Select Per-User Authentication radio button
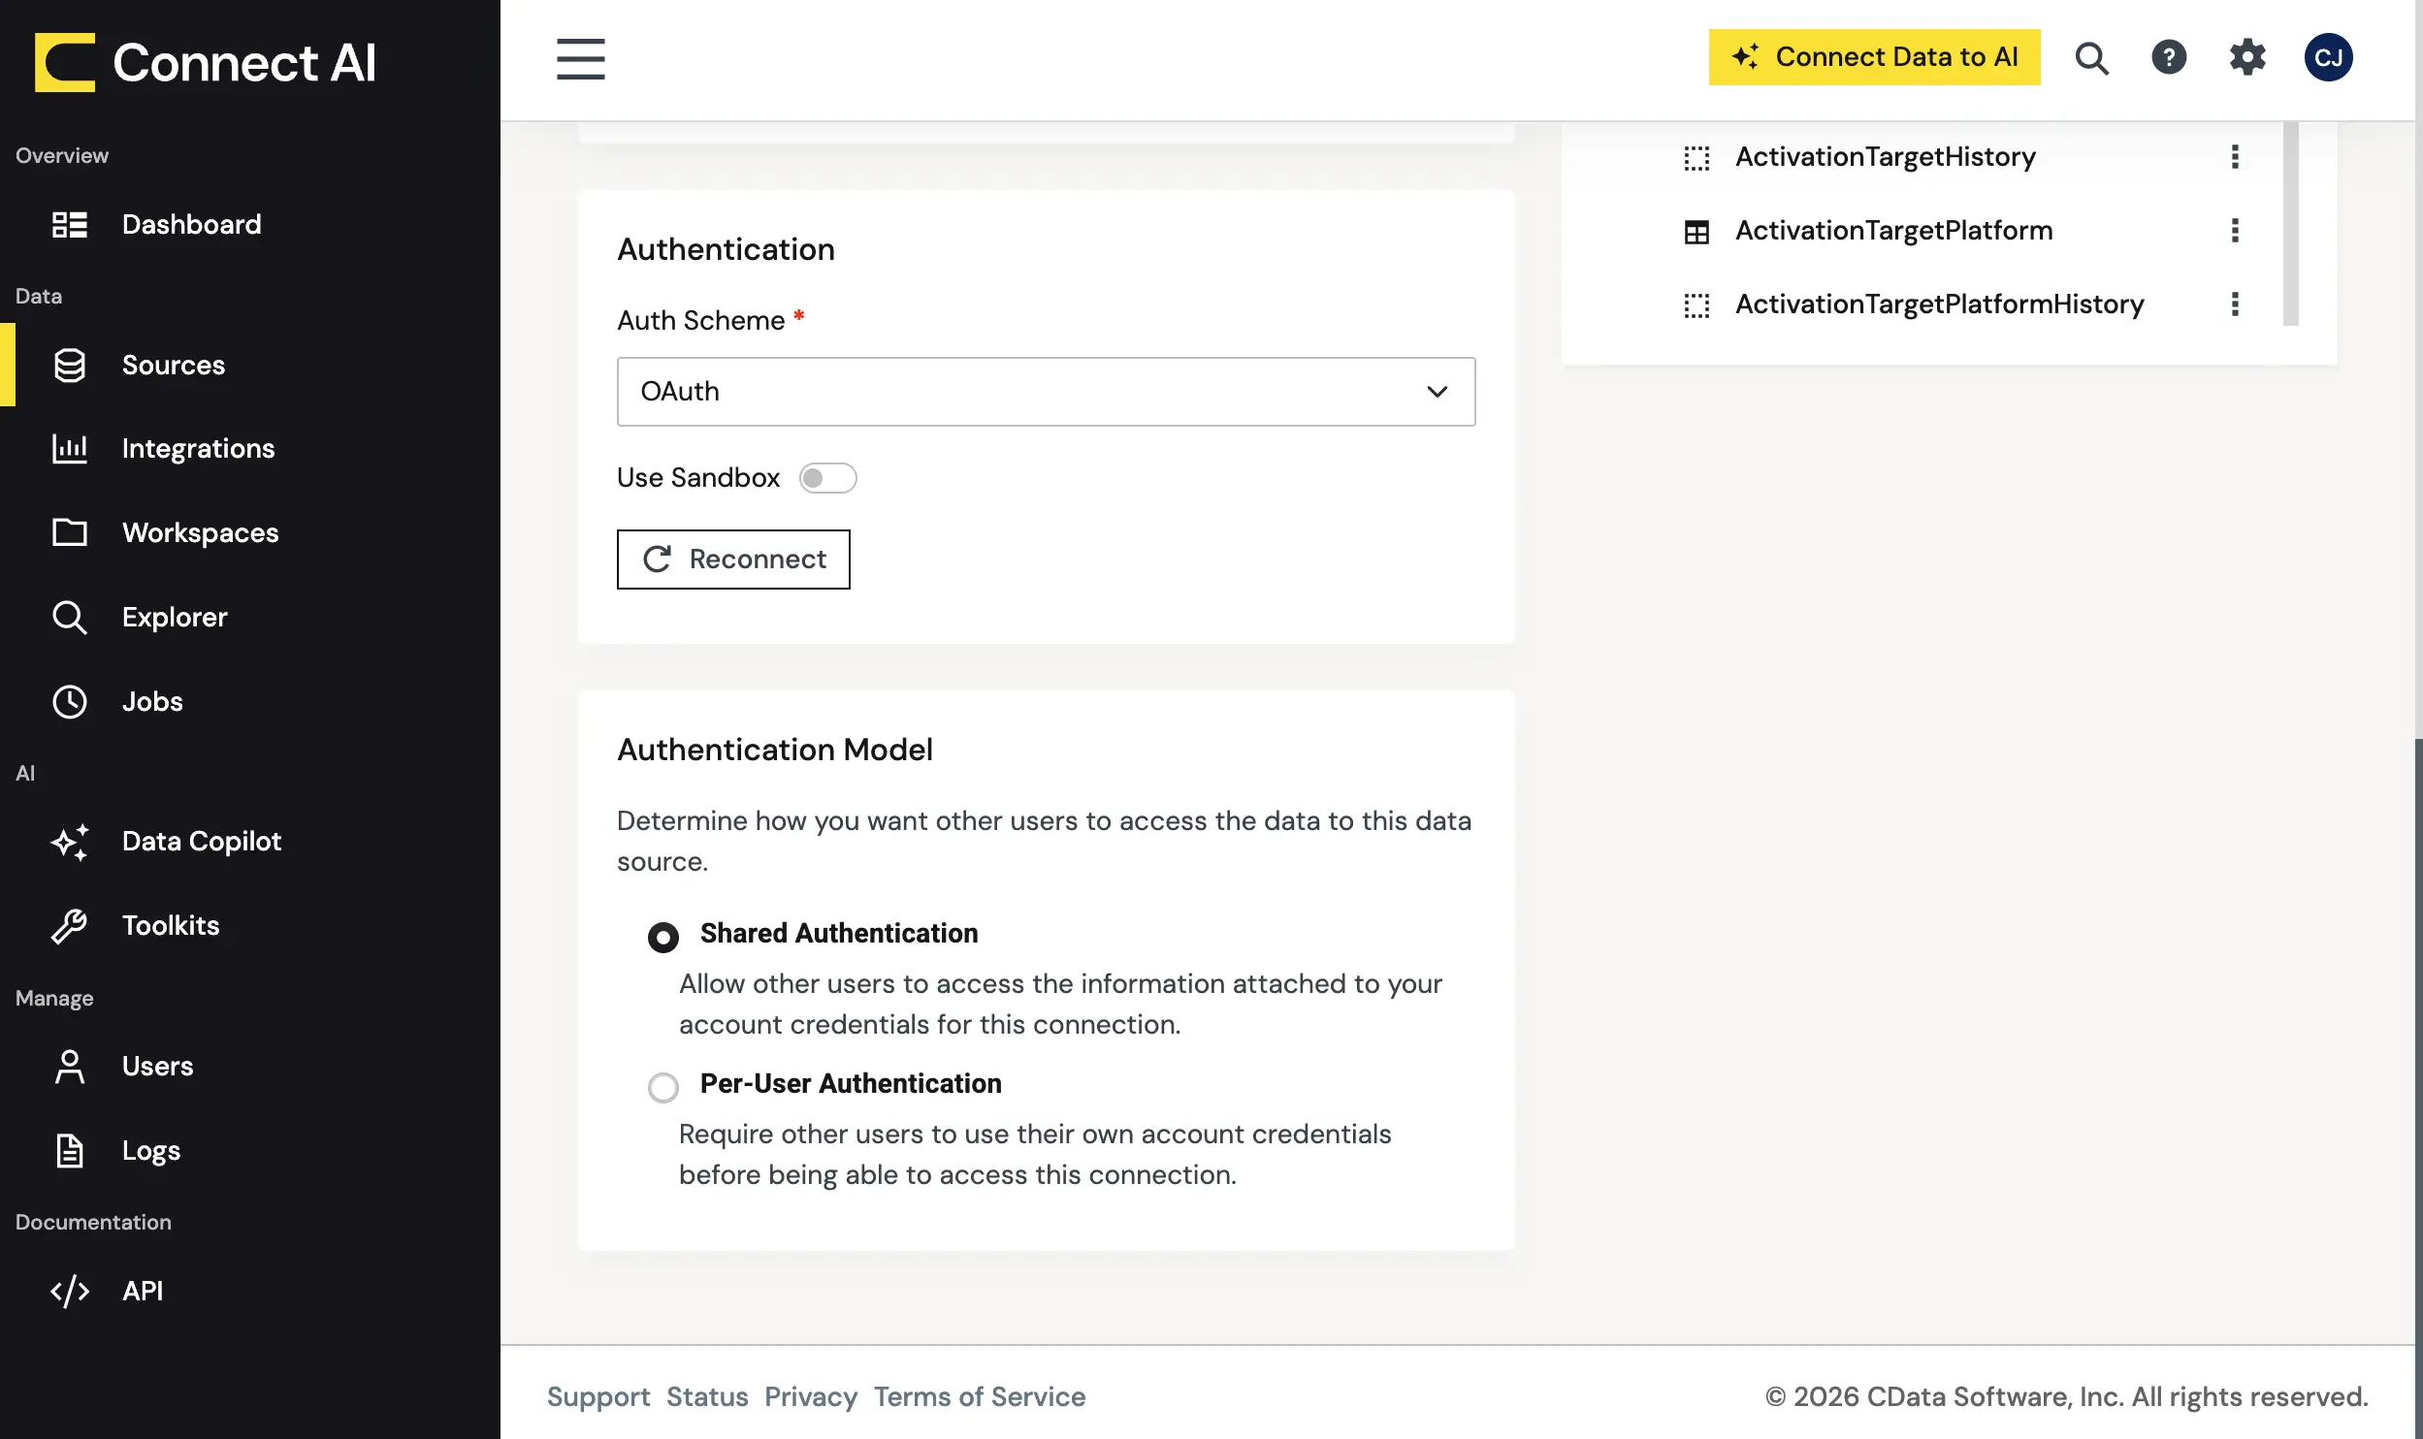The width and height of the screenshot is (2423, 1439). [663, 1087]
